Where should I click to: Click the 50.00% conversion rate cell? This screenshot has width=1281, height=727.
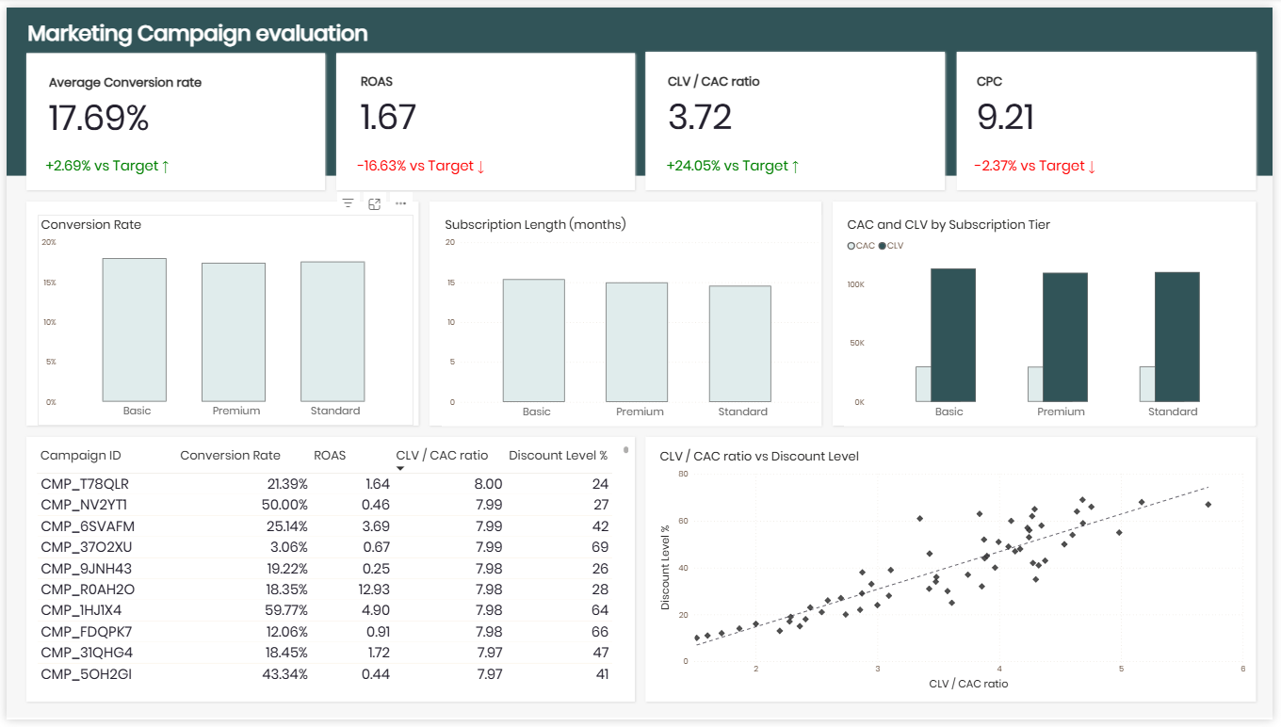284,505
